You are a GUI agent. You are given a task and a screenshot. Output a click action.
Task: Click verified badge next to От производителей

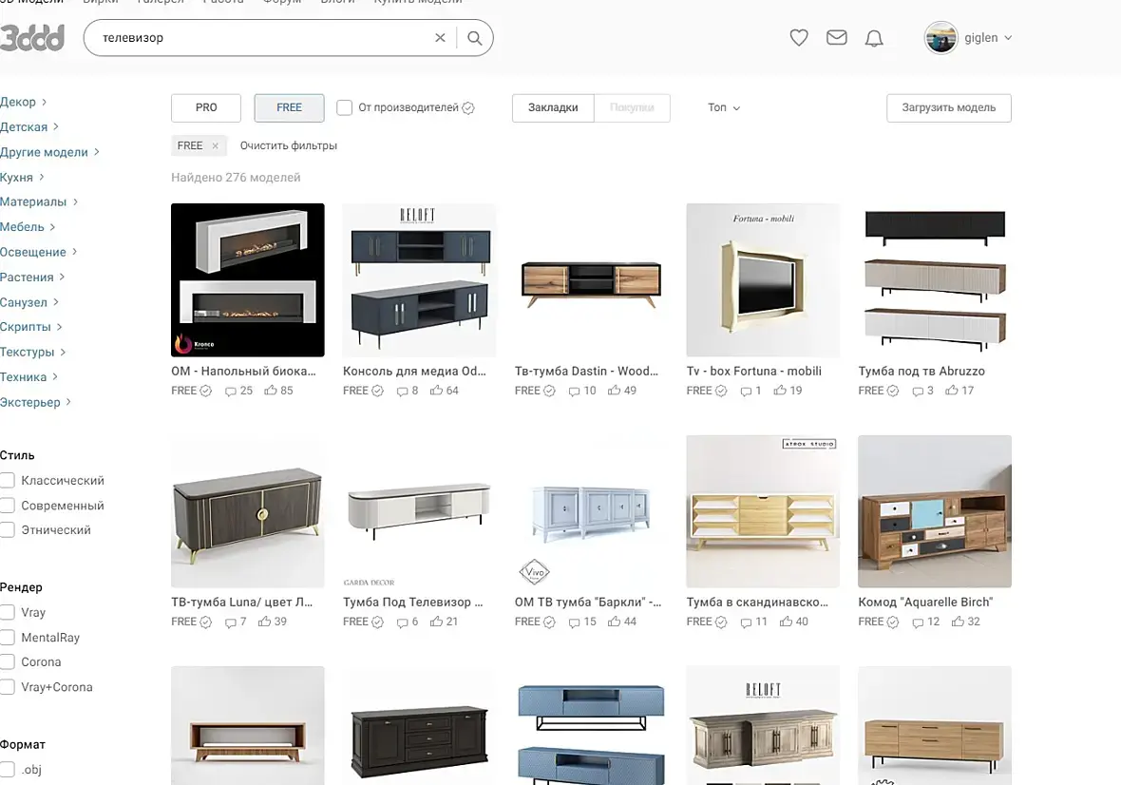point(468,108)
